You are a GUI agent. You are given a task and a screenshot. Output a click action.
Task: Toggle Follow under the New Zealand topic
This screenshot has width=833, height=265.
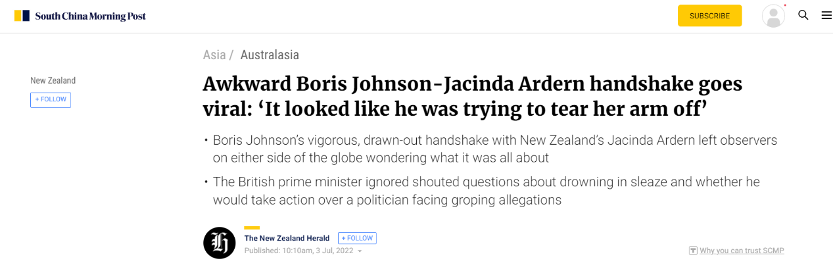(x=51, y=99)
